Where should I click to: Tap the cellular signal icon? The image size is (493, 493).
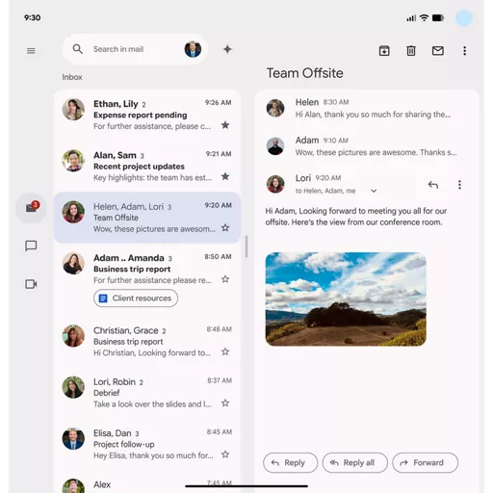411,18
